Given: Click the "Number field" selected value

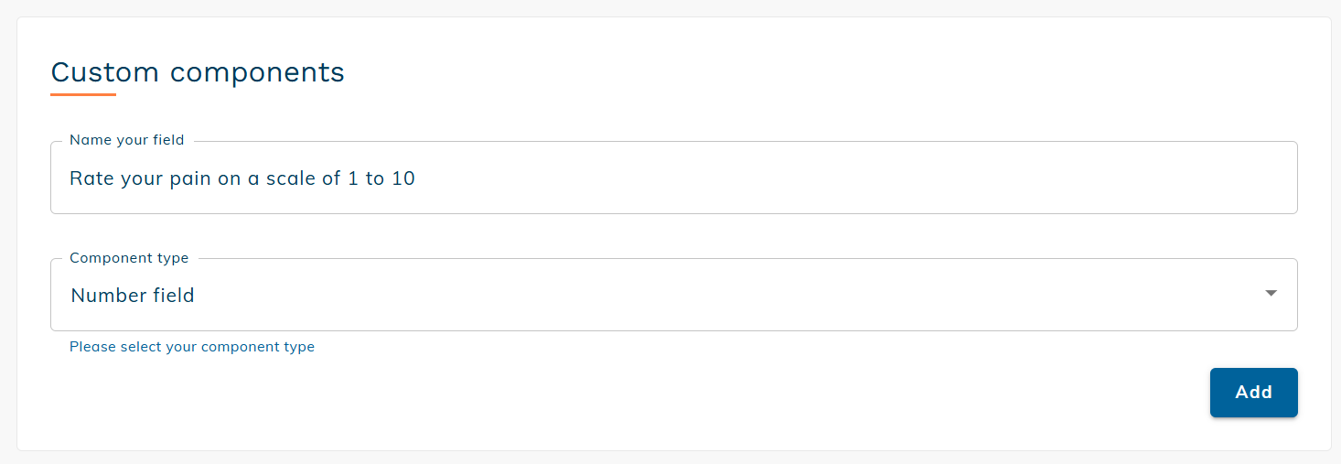Looking at the screenshot, I should (133, 296).
